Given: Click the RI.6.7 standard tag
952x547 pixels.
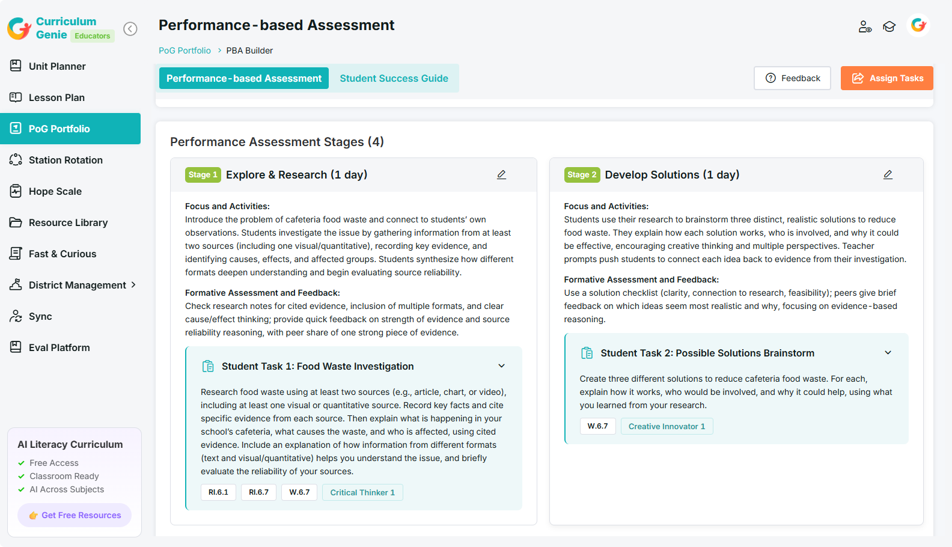Looking at the screenshot, I should pyautogui.click(x=259, y=492).
